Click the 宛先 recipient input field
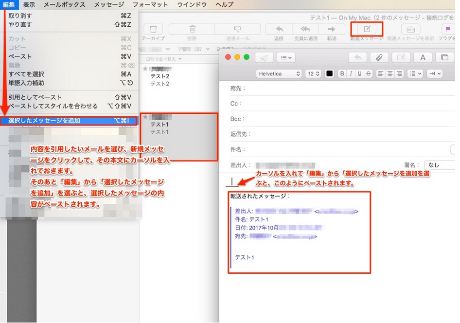Screen dimensions: 460x323 tap(351, 89)
